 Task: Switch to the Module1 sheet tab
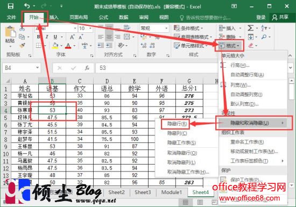pos(171,192)
